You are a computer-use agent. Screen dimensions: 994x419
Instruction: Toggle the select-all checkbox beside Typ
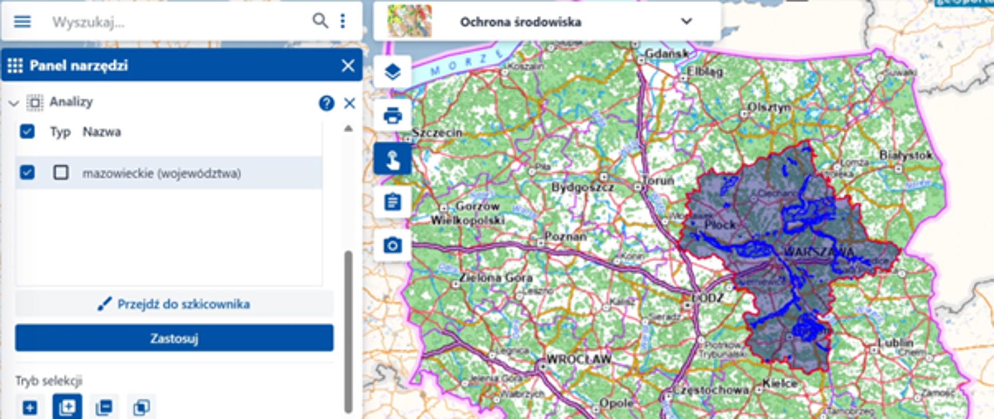coord(27,131)
